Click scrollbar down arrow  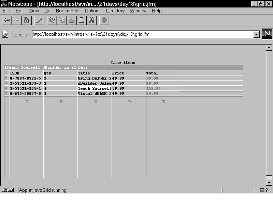[x=269, y=183]
